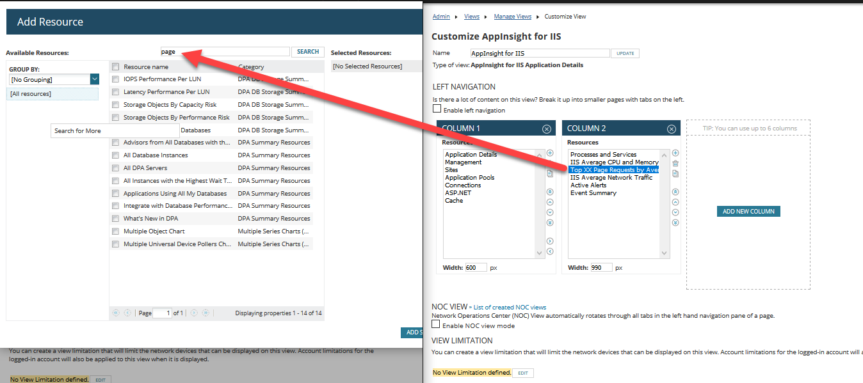Click the Page number field

(x=163, y=313)
